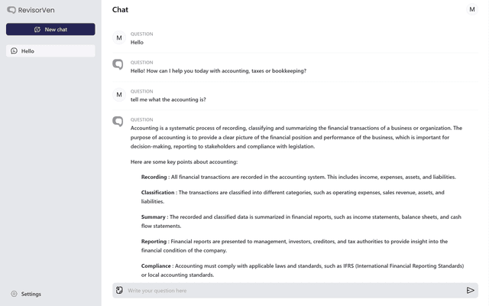Click the send message arrow icon
The image size is (489, 306).
click(470, 291)
